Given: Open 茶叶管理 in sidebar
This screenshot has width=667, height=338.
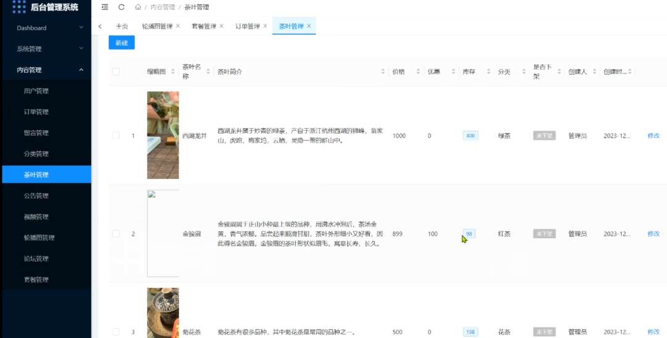Looking at the screenshot, I should coord(47,175).
